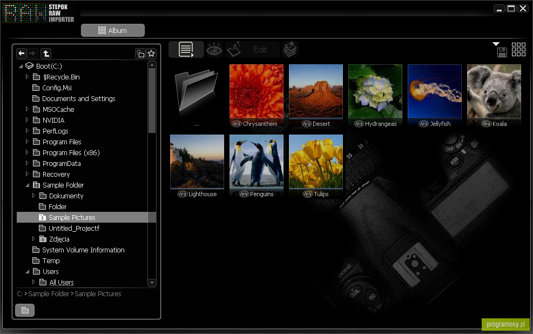Select Lighthouse image thumbnail
The width and height of the screenshot is (533, 334).
point(197,162)
